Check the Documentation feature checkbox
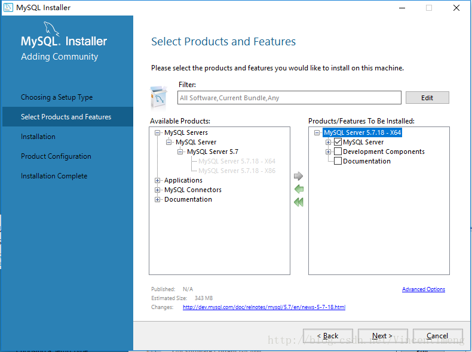Viewport: 472px width, 352px height. 338,161
